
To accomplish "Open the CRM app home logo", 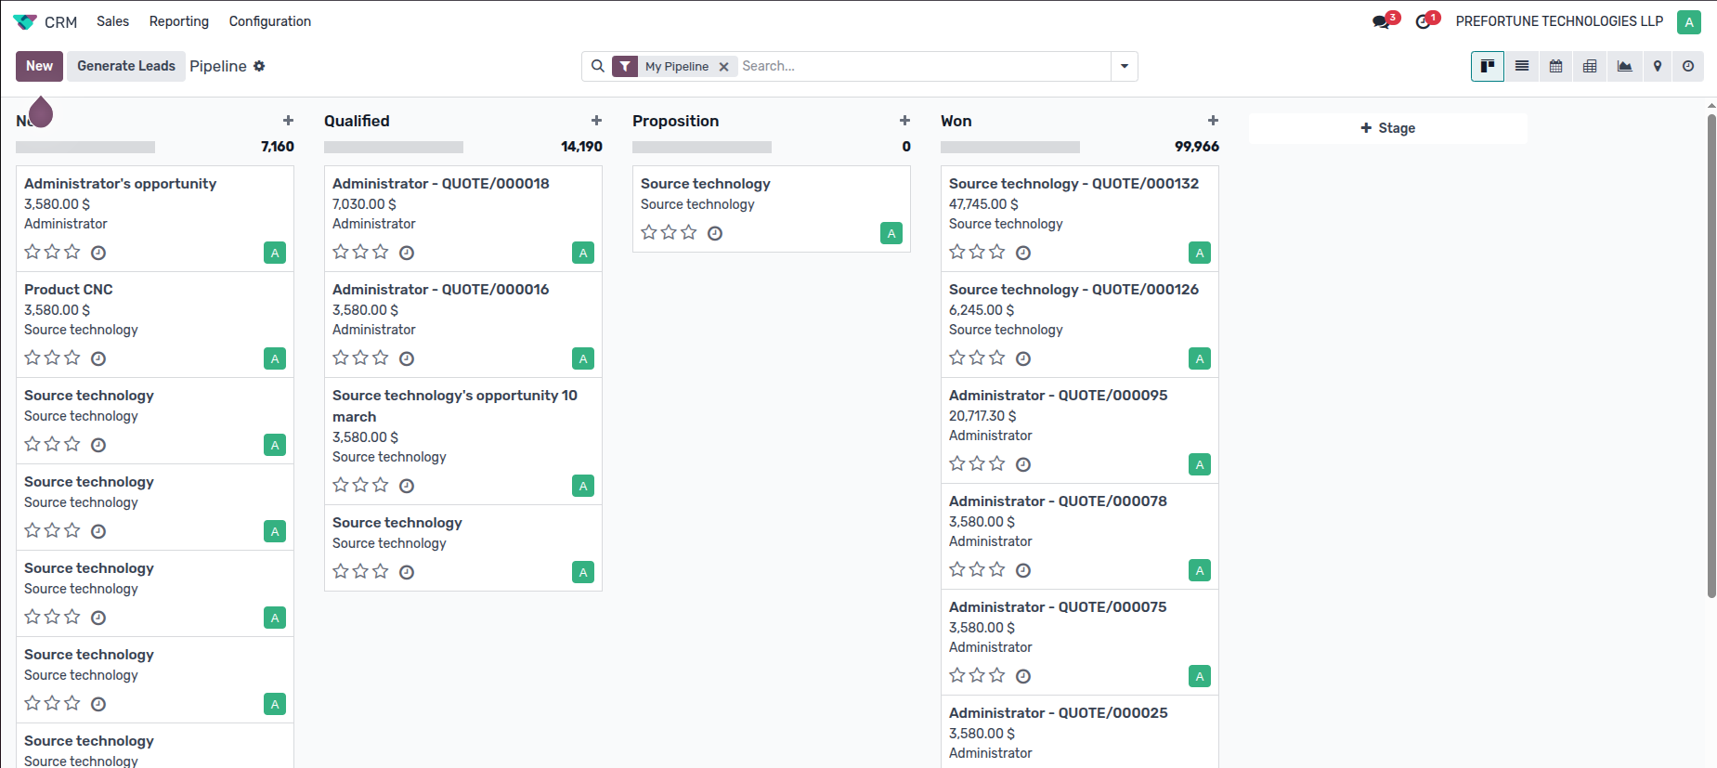I will pyautogui.click(x=25, y=21).
